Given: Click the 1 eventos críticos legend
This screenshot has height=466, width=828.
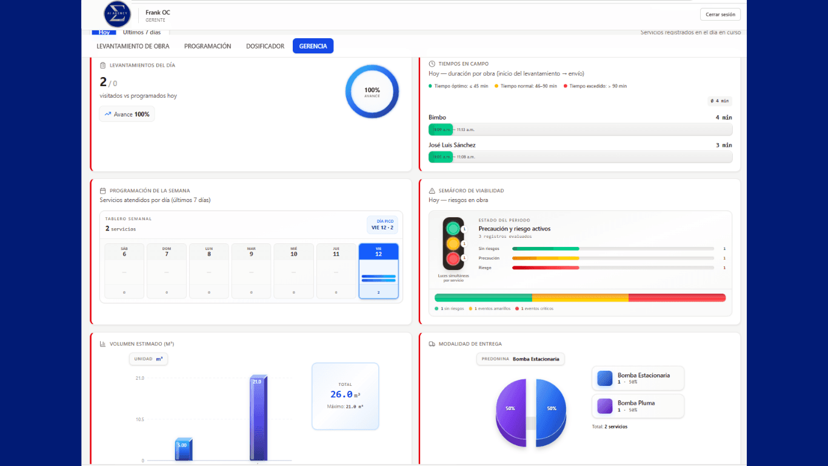Looking at the screenshot, I should point(534,309).
